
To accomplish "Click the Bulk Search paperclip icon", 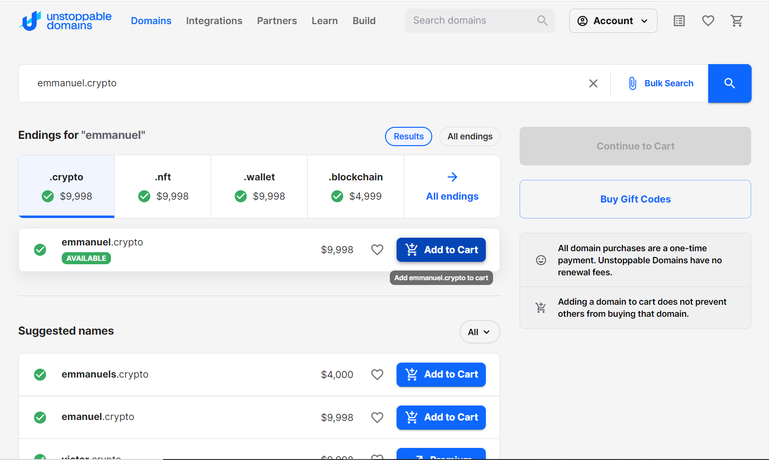I will pos(632,83).
